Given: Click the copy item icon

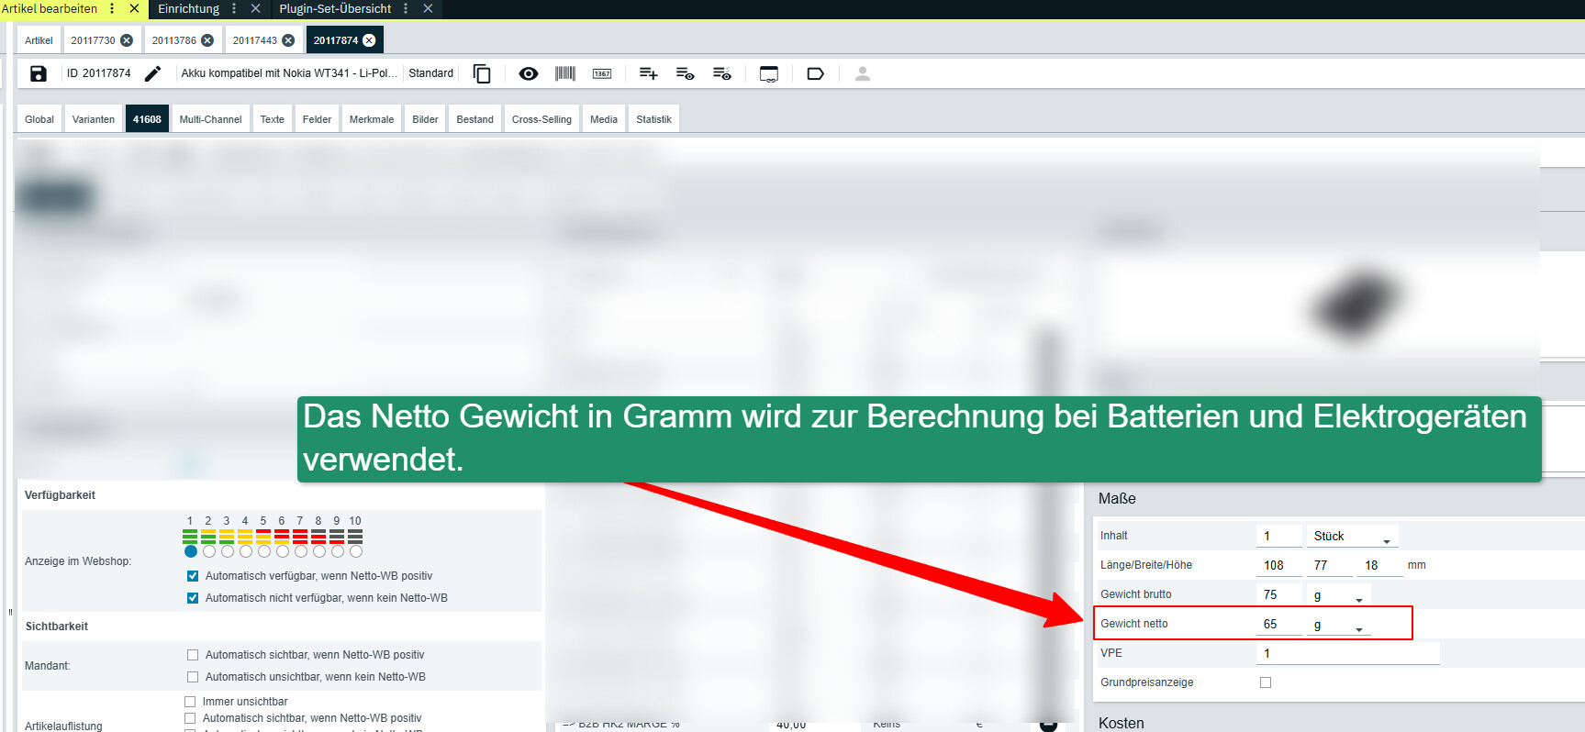Looking at the screenshot, I should coord(482,73).
